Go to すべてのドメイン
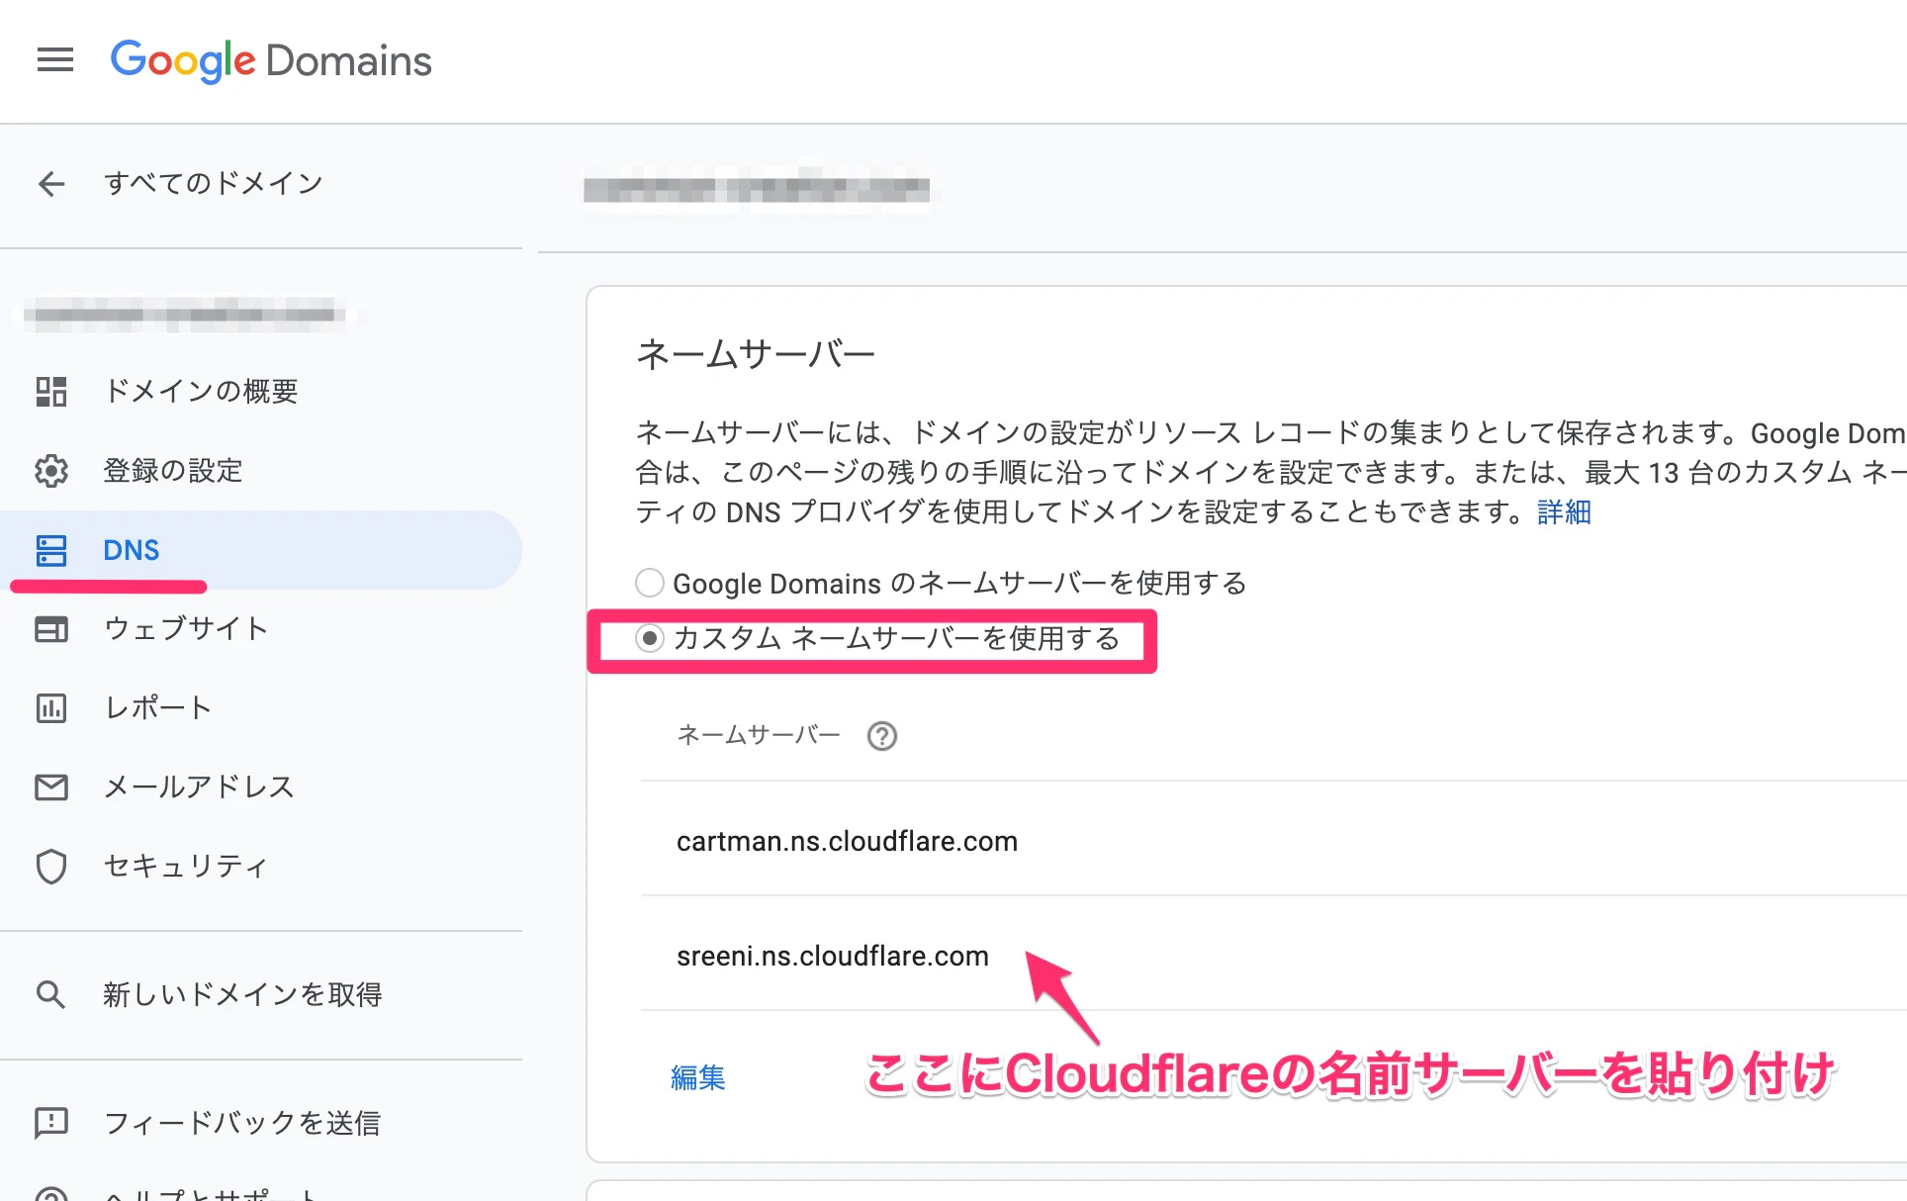1907x1201 pixels. tap(214, 183)
